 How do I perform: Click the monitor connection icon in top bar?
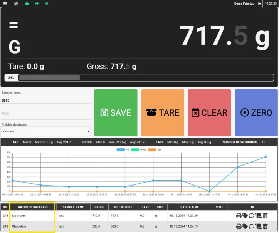coord(16,3)
